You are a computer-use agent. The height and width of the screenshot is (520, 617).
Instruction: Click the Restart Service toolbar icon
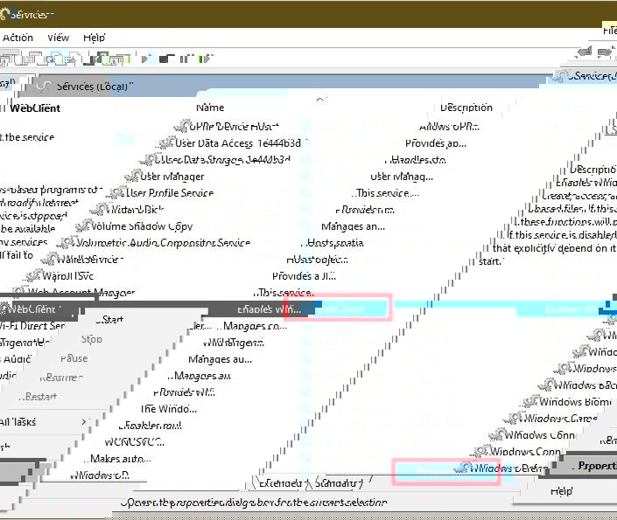coord(205,59)
